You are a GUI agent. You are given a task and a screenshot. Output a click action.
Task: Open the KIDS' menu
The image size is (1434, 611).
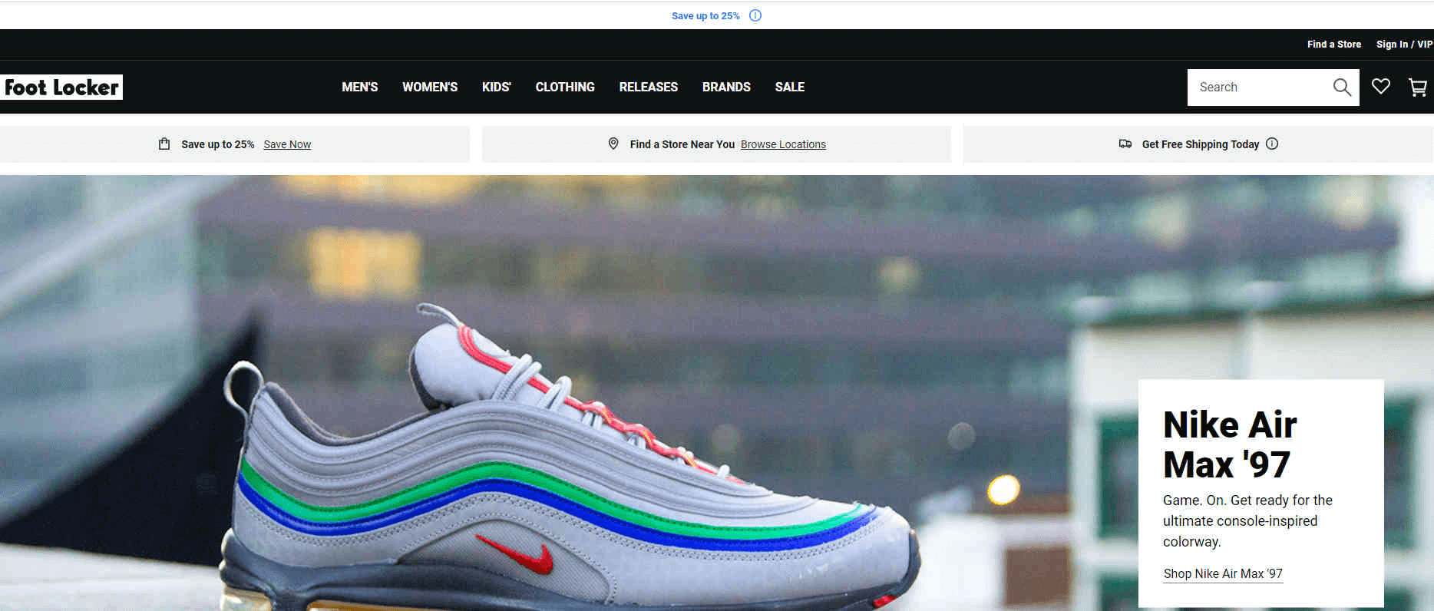pos(497,88)
